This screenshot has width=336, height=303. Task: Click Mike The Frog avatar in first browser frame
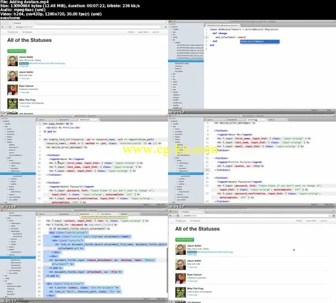point(12,104)
